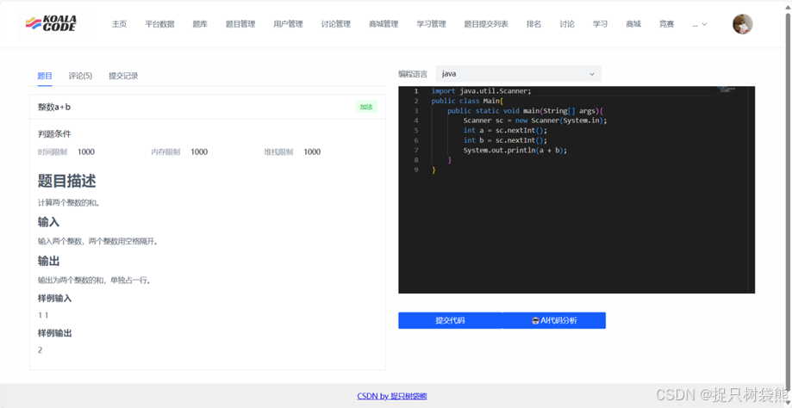The image size is (792, 408).
Task: Click the 'import java.util.Scanner;' line
Action: [482, 91]
